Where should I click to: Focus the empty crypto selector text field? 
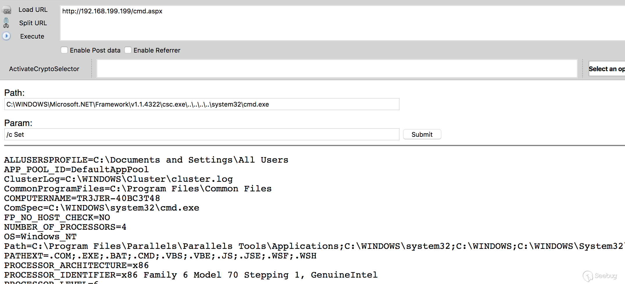pos(337,69)
